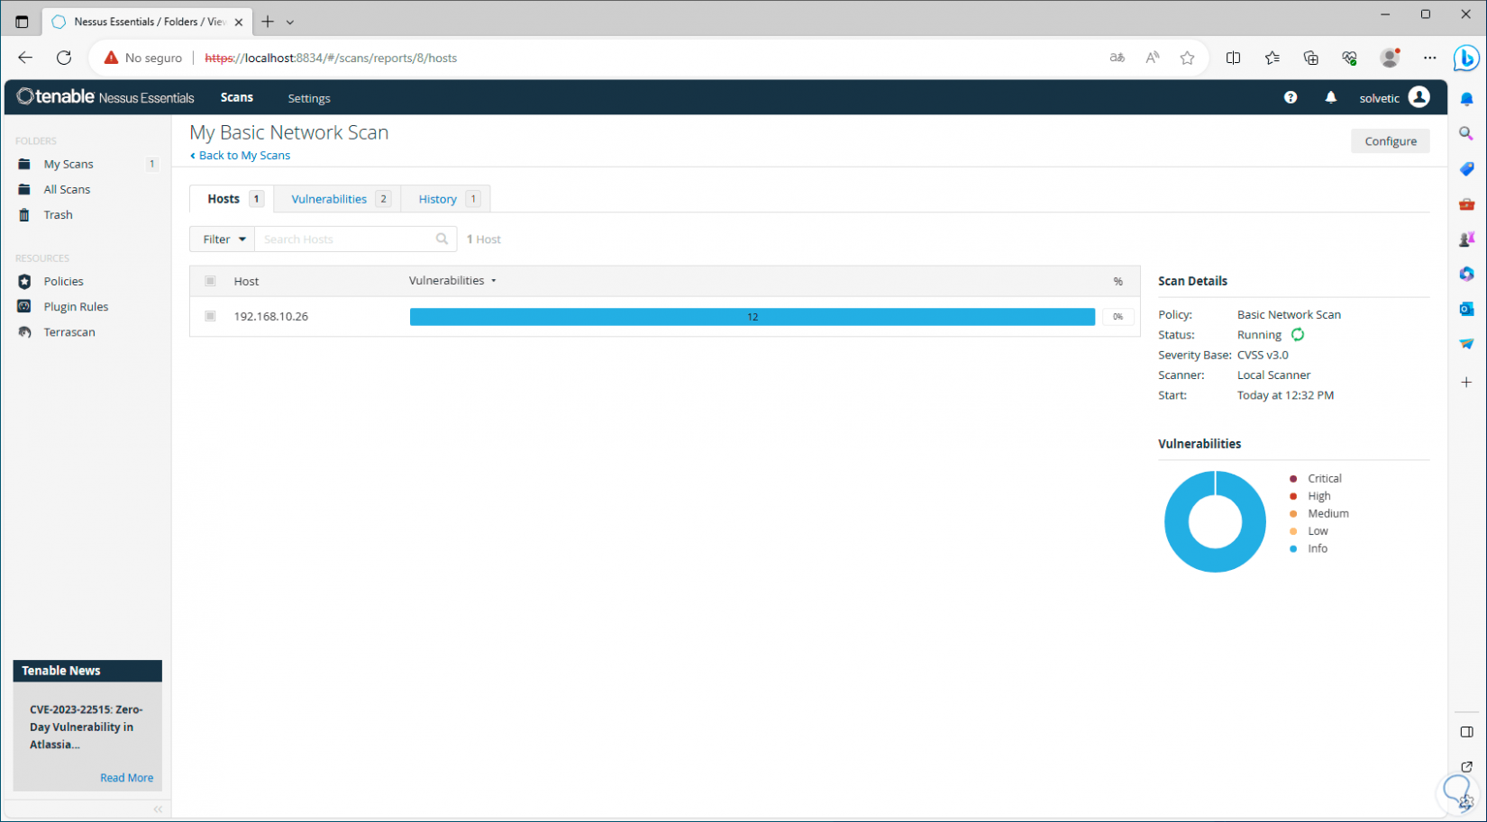Open the Settings menu
This screenshot has width=1487, height=822.
(309, 98)
